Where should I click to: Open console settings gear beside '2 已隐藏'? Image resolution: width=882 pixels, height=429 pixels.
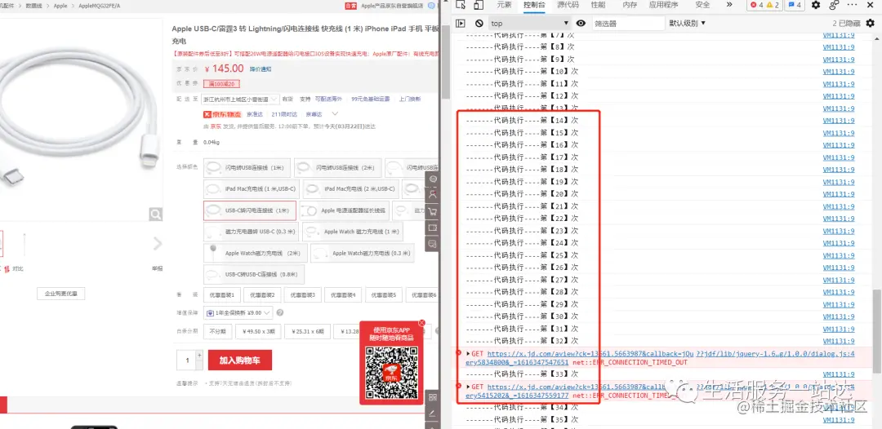point(871,23)
